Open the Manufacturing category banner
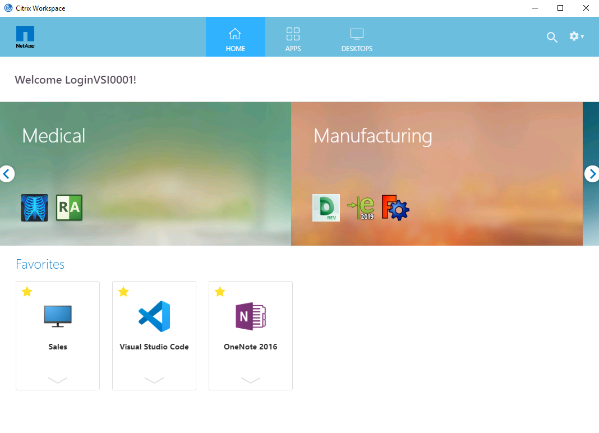Image resolution: width=599 pixels, height=433 pixels. tap(437, 173)
